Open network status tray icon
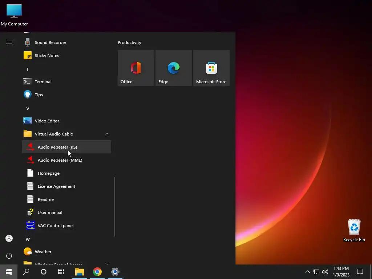Screen dimensions: 372x279 click(x=316, y=272)
